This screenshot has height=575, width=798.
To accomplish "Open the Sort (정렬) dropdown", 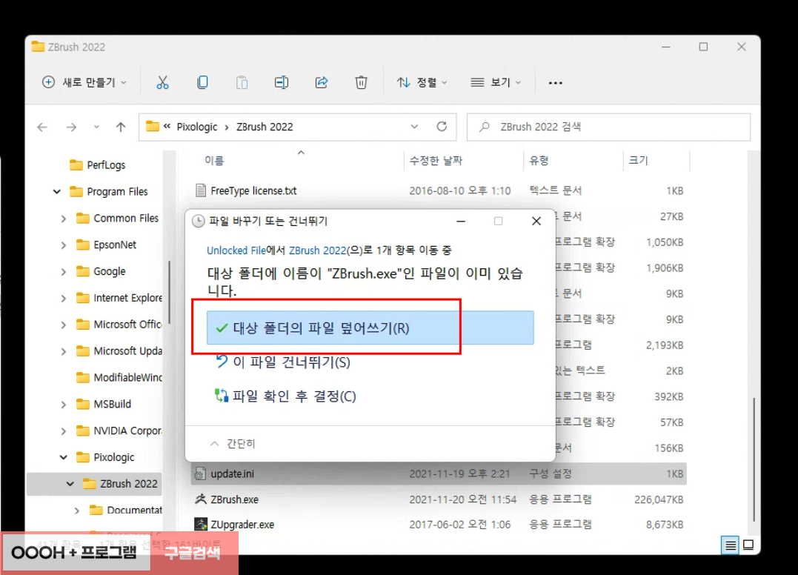I will pyautogui.click(x=422, y=82).
